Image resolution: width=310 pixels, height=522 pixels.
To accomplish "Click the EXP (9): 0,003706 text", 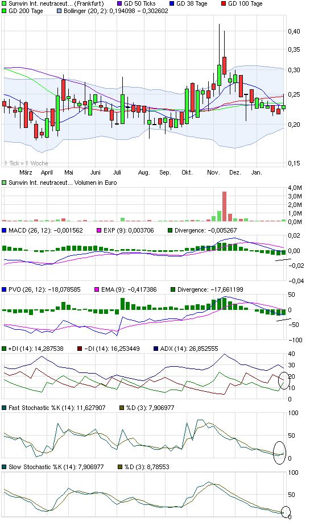I will tap(129, 230).
